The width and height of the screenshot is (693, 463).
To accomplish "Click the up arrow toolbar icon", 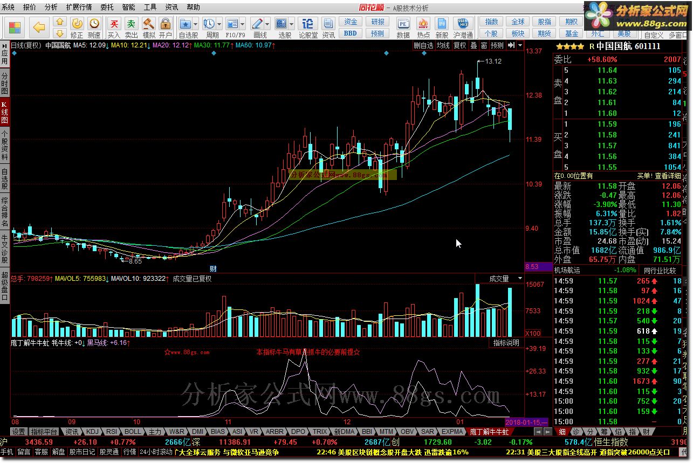I will pyautogui.click(x=60, y=22).
